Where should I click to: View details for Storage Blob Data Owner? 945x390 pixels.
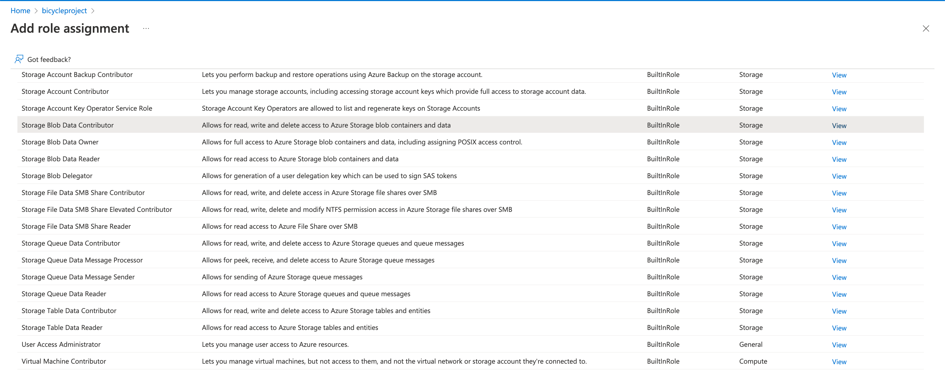839,143
